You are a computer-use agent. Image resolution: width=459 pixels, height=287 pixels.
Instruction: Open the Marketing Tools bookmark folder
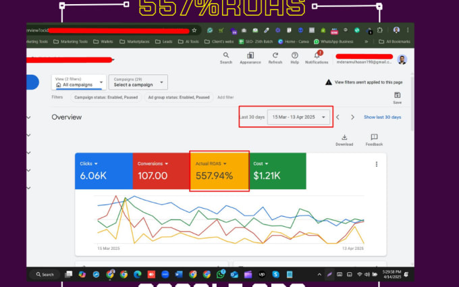coord(71,42)
